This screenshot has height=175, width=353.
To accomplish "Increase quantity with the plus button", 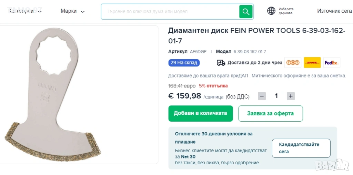I will (291, 96).
